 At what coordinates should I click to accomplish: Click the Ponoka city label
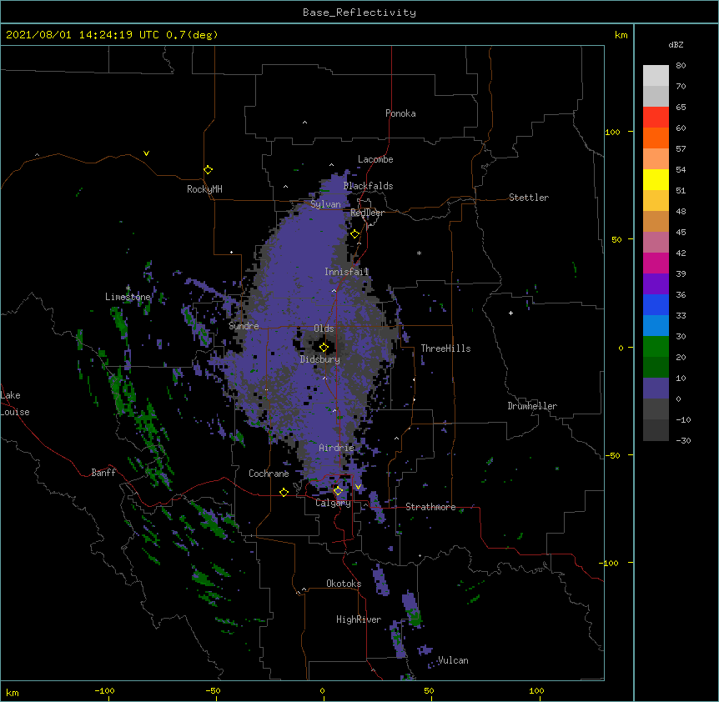400,113
